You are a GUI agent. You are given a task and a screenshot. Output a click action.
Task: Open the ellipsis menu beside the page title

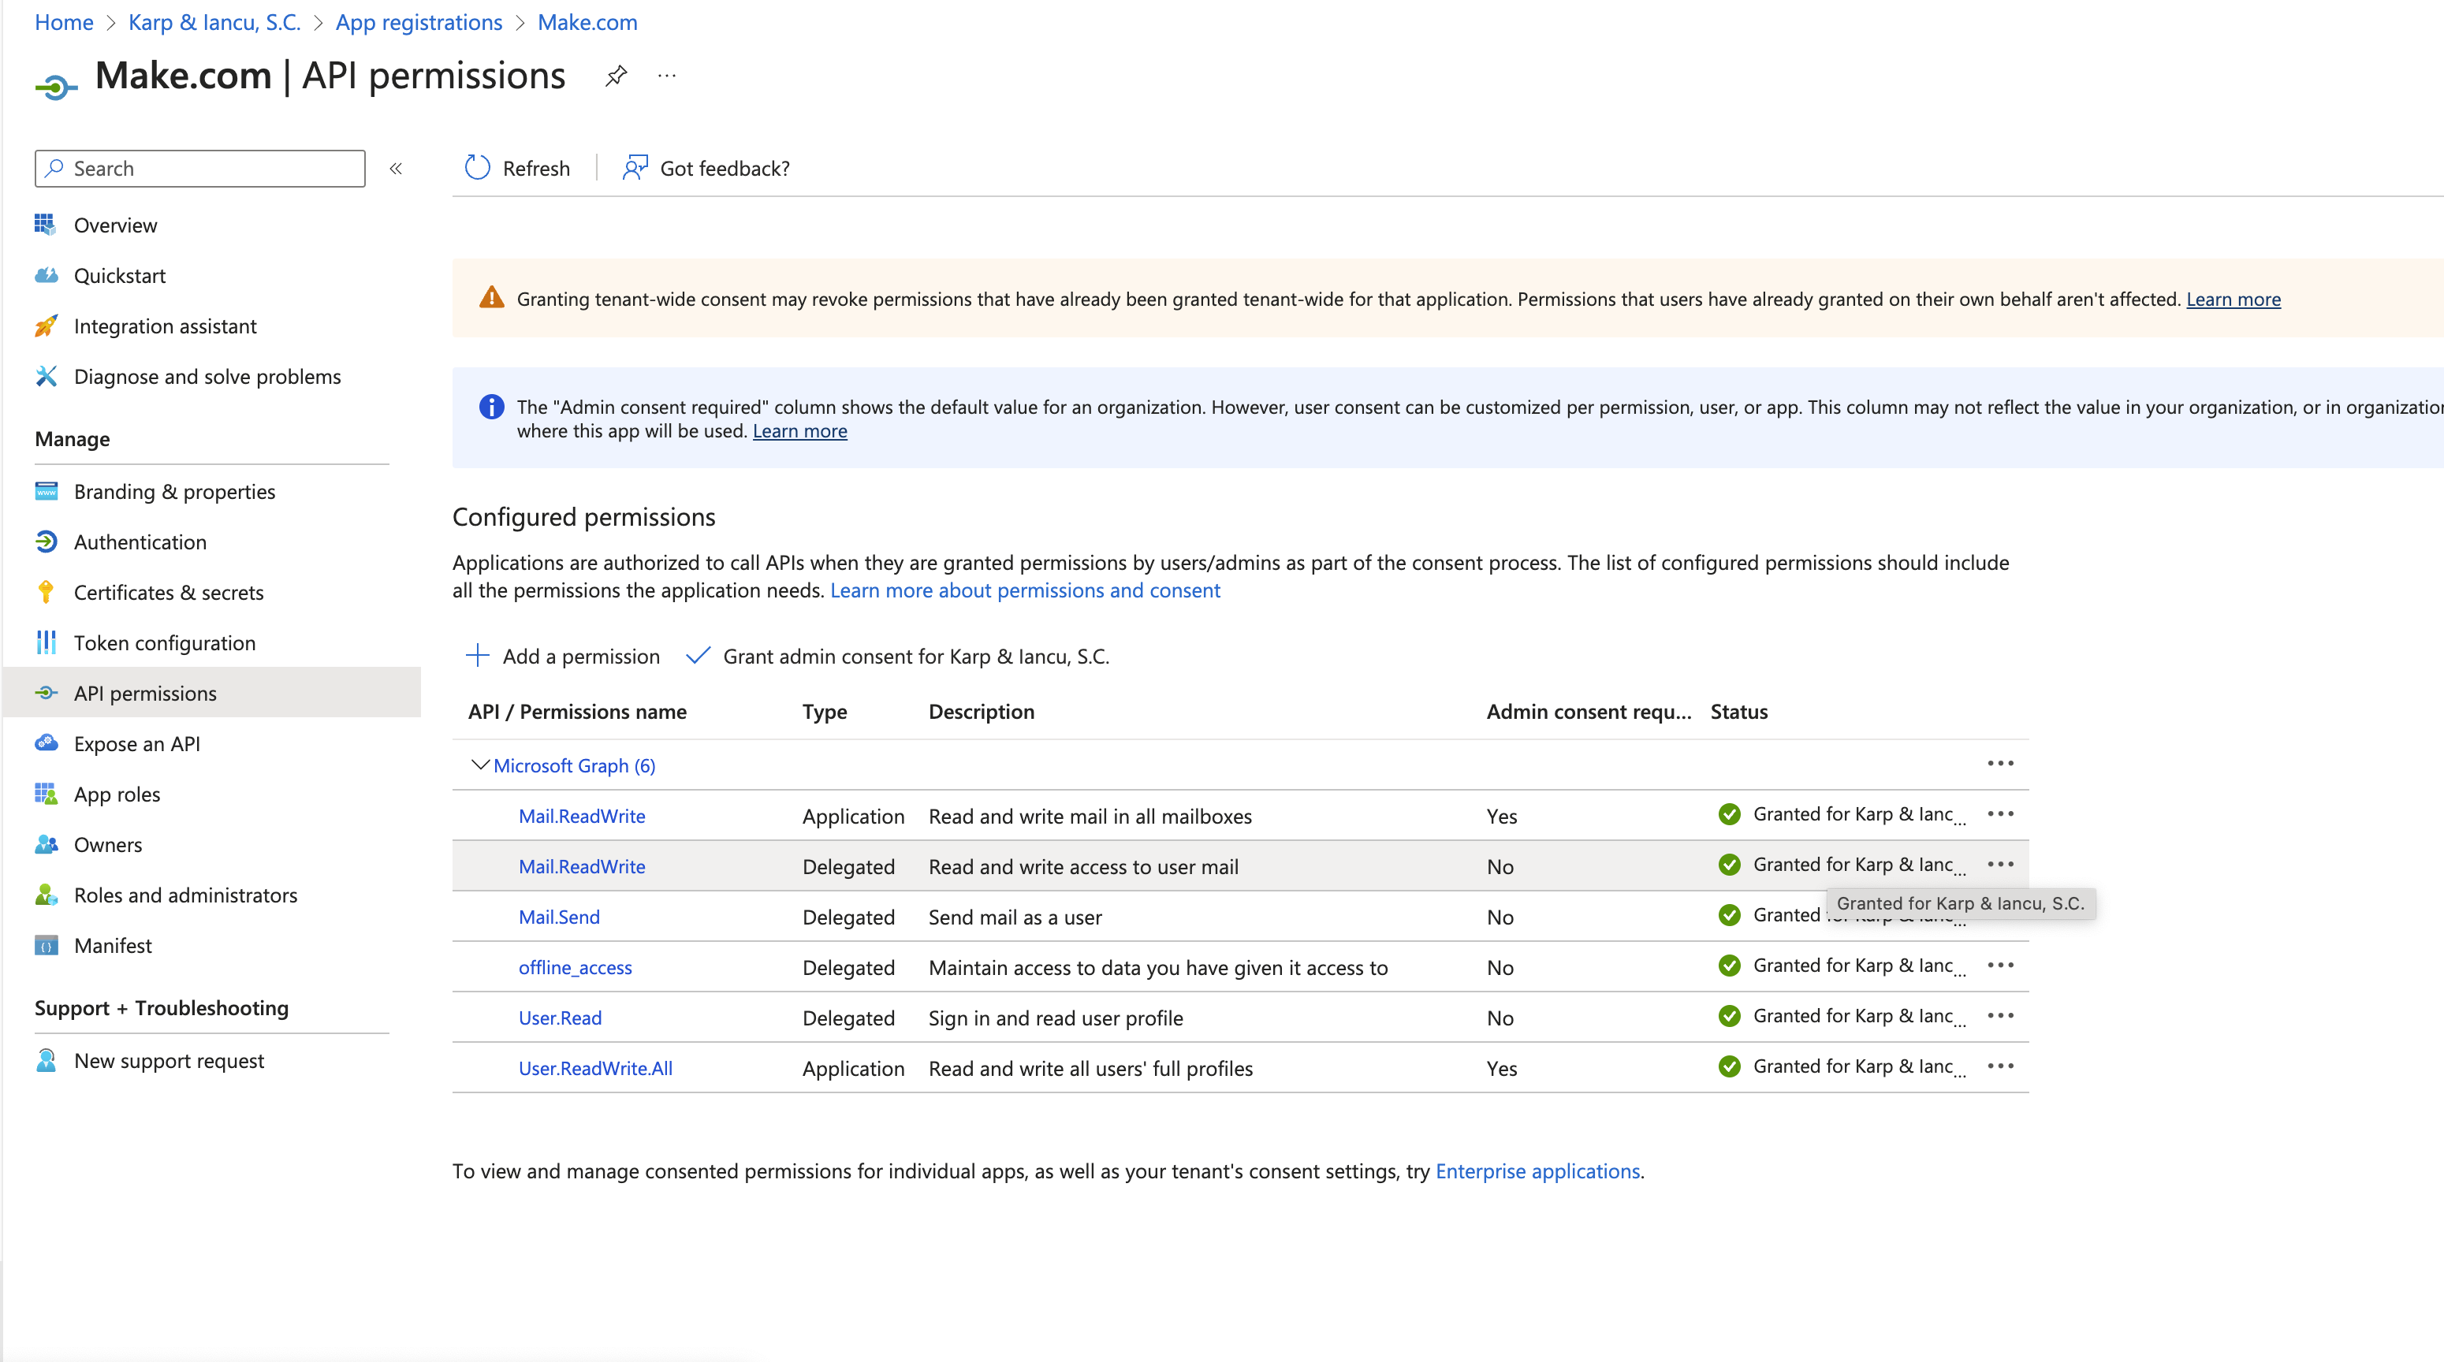(x=667, y=76)
